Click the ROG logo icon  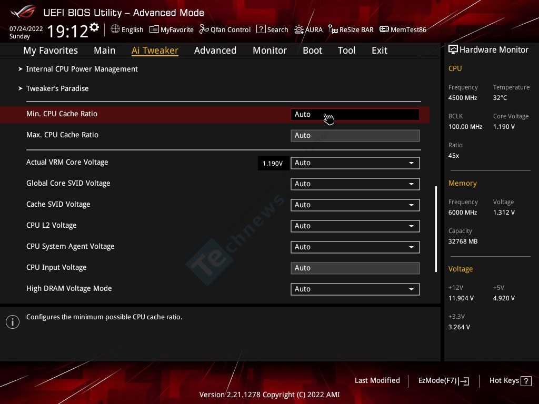coord(23,12)
